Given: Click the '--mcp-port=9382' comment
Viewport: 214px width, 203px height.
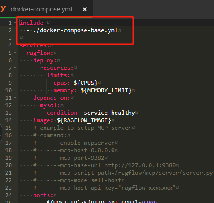Looking at the screenshot, I should [79, 158].
